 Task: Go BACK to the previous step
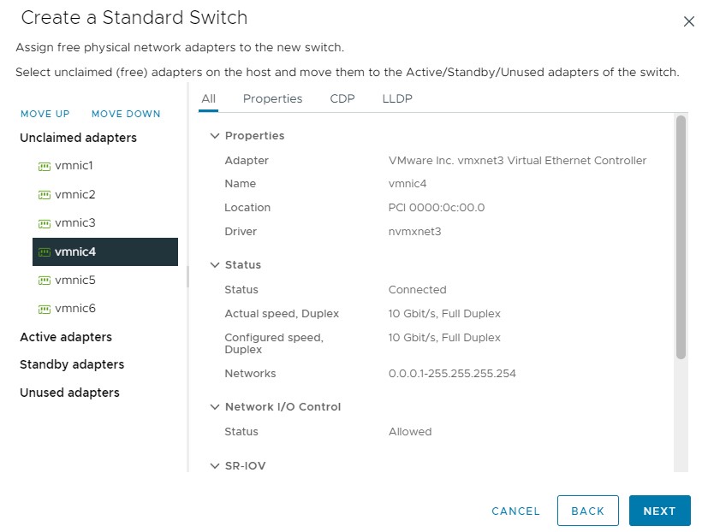click(x=587, y=511)
